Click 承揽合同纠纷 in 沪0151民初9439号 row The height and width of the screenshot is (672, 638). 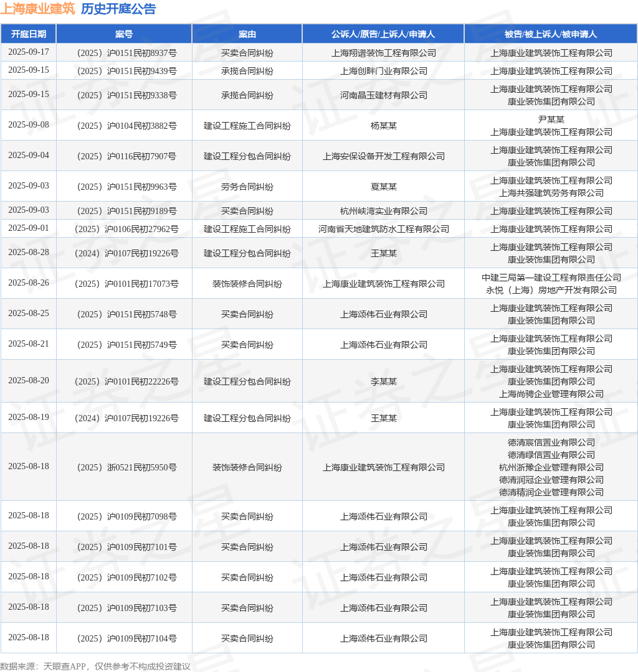coord(247,71)
